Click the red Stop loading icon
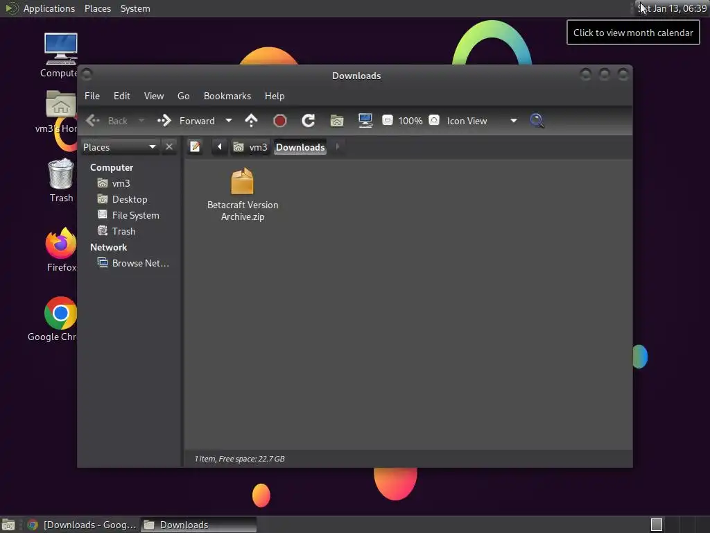The width and height of the screenshot is (710, 533). coord(280,121)
